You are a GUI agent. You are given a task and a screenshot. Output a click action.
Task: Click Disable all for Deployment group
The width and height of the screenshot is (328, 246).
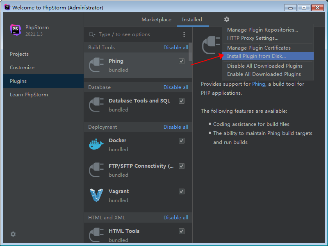pos(176,127)
